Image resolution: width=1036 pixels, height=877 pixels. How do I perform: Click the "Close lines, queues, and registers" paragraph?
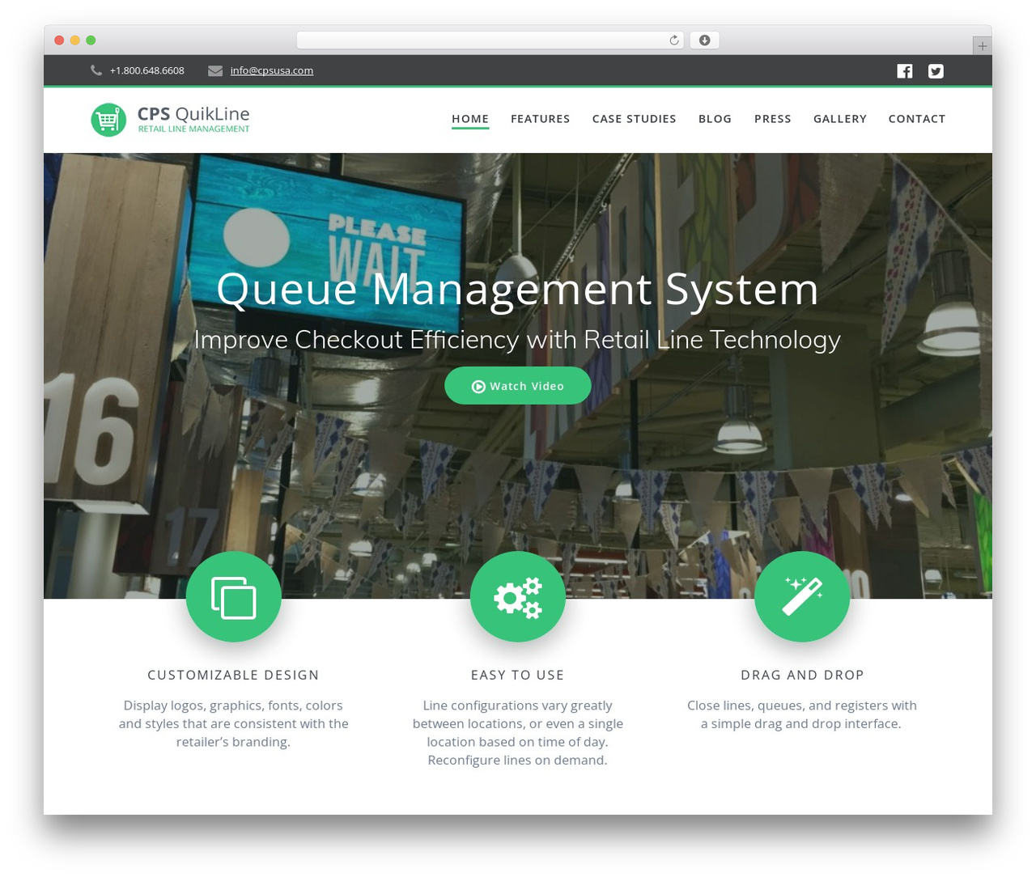[x=802, y=714]
